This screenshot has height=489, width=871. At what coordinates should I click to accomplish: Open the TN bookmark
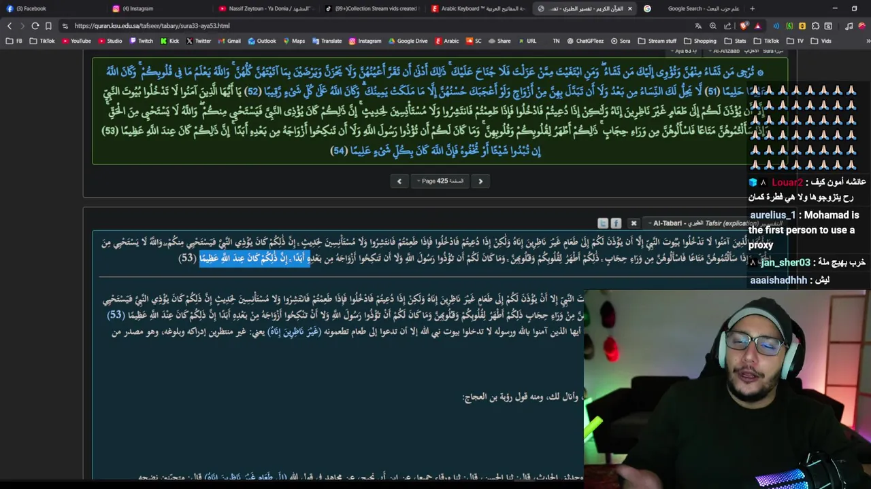(x=556, y=41)
